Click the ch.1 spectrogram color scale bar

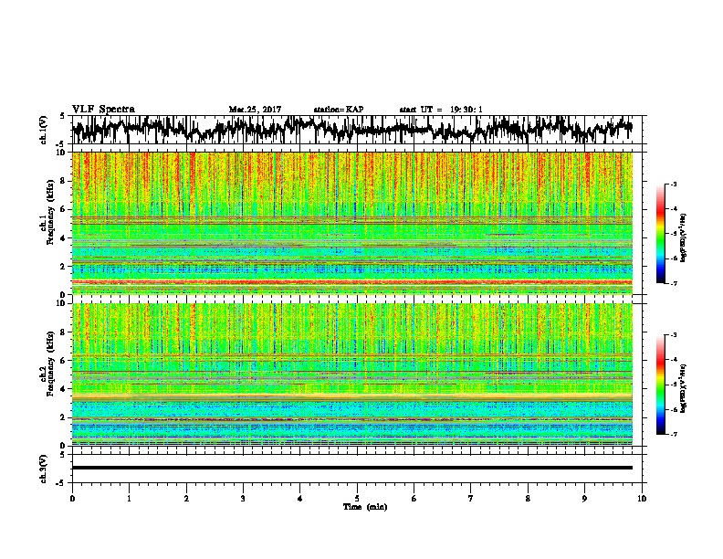click(x=660, y=234)
